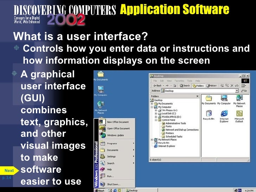Screen dimensions: 256x192
Task: Open the Address bar dropdown arrow
Action: 237,91
